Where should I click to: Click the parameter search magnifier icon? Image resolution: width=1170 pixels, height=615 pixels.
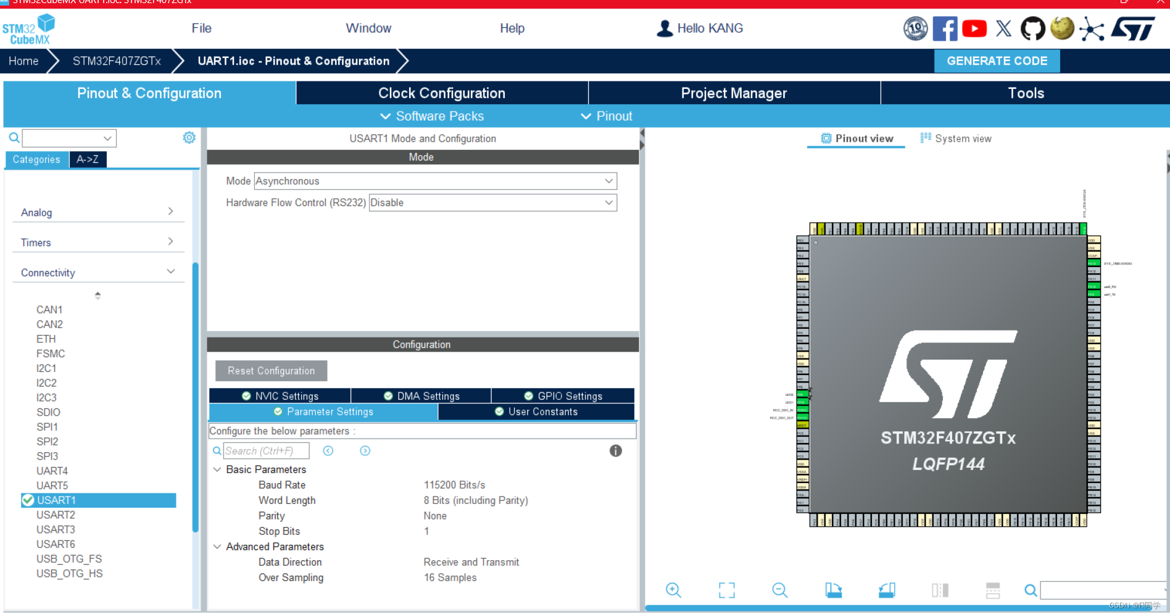[x=217, y=451]
